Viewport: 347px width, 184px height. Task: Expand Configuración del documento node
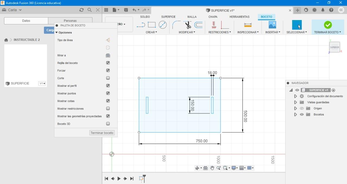(295, 96)
